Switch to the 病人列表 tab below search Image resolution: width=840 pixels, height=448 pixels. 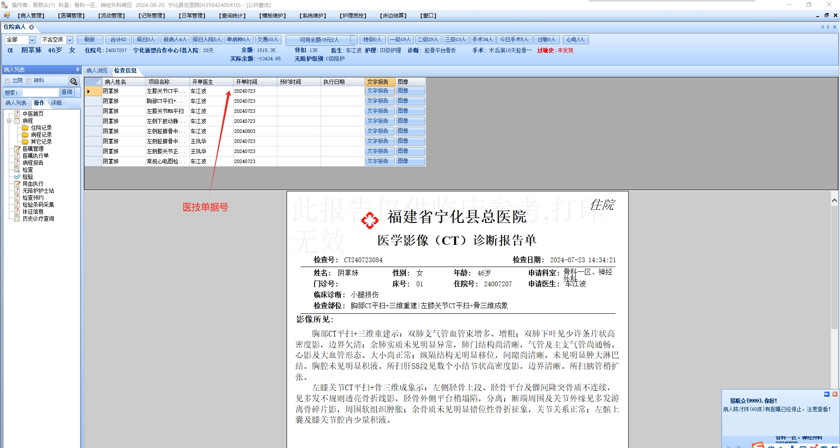coord(16,103)
